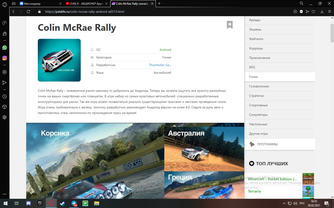Open Settings gear in sidebar
Viewport: 334px width, 208px height.
point(4,117)
